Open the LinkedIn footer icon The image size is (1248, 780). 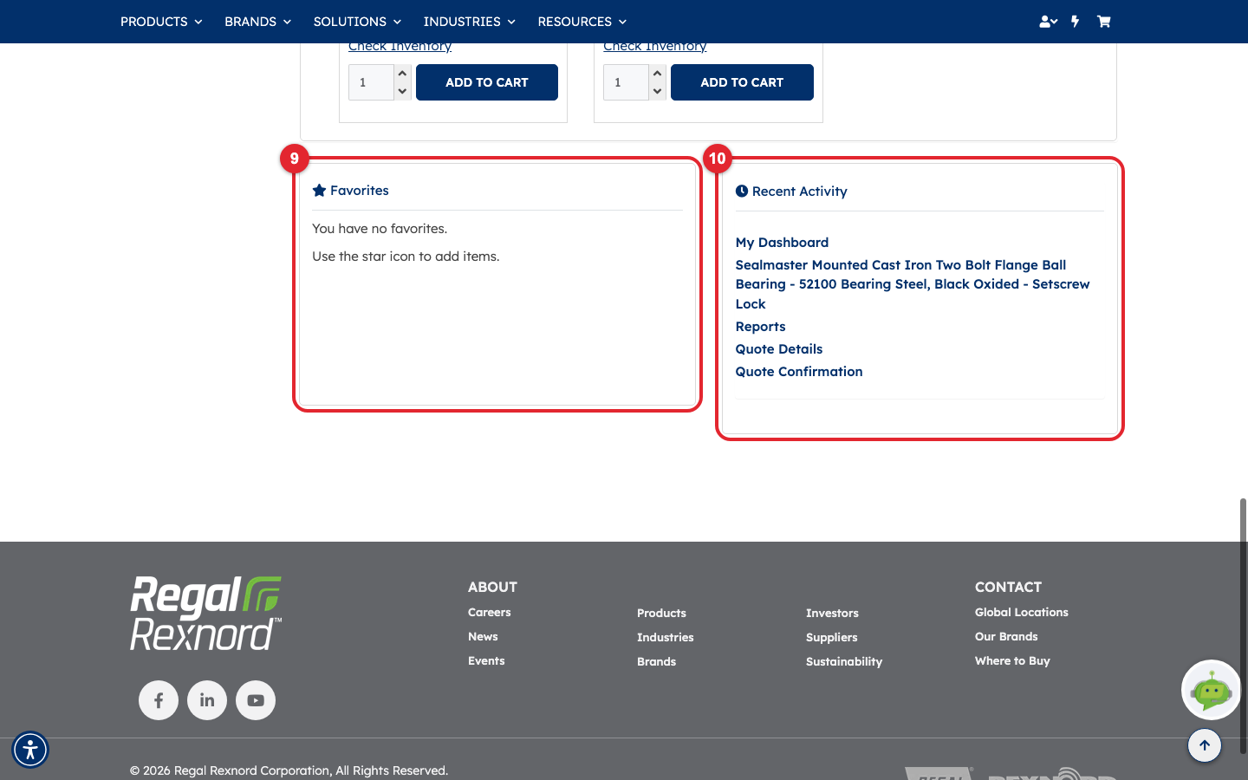tap(207, 700)
